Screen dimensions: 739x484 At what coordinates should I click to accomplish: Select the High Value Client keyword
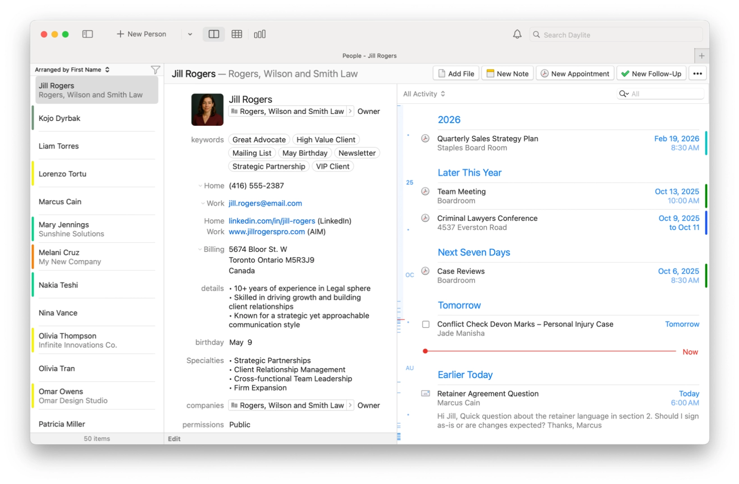point(326,140)
